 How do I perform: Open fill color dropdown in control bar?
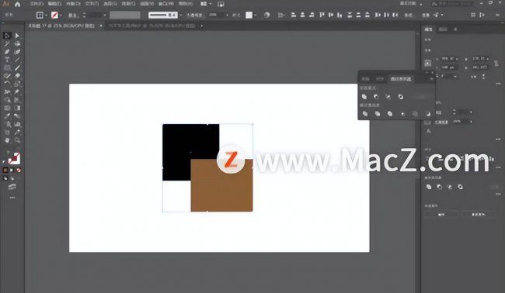[x=47, y=15]
